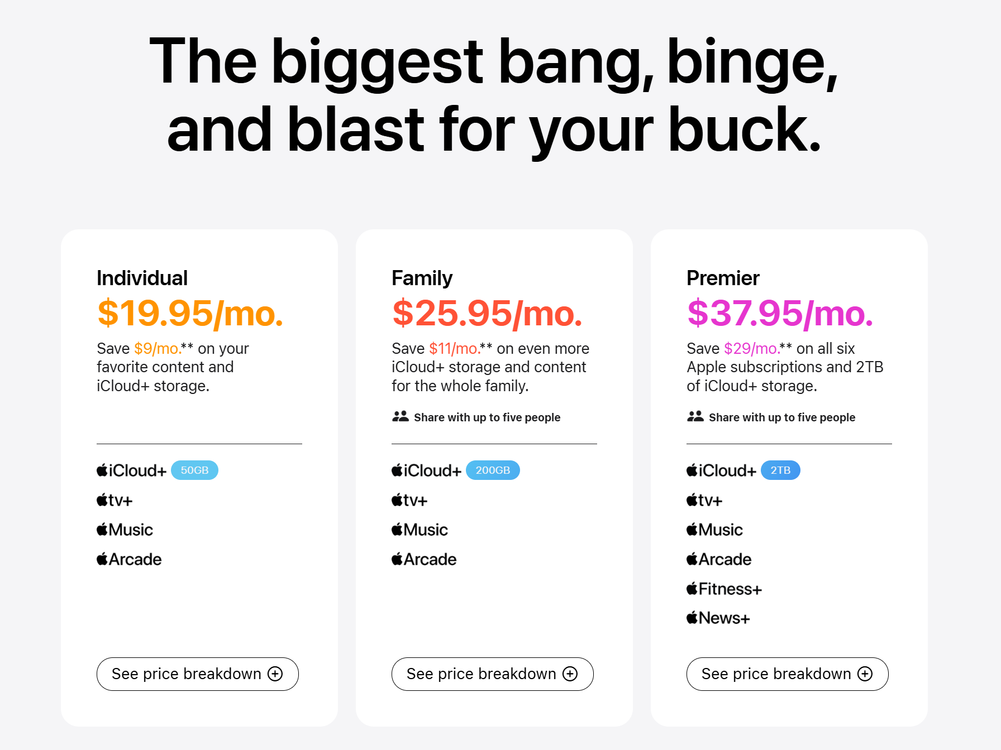
Task: Click the iCloud+ logo in Individual plan
Action: coord(131,470)
